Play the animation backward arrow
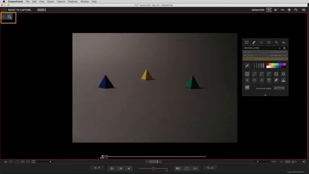 pos(129,168)
